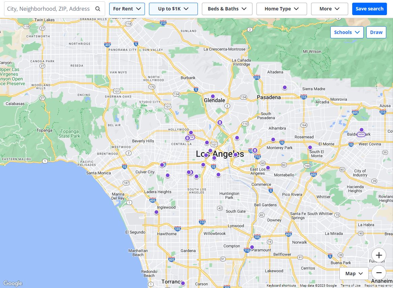Select the listing marker above Culver City
The image size is (393, 288).
coord(162,165)
